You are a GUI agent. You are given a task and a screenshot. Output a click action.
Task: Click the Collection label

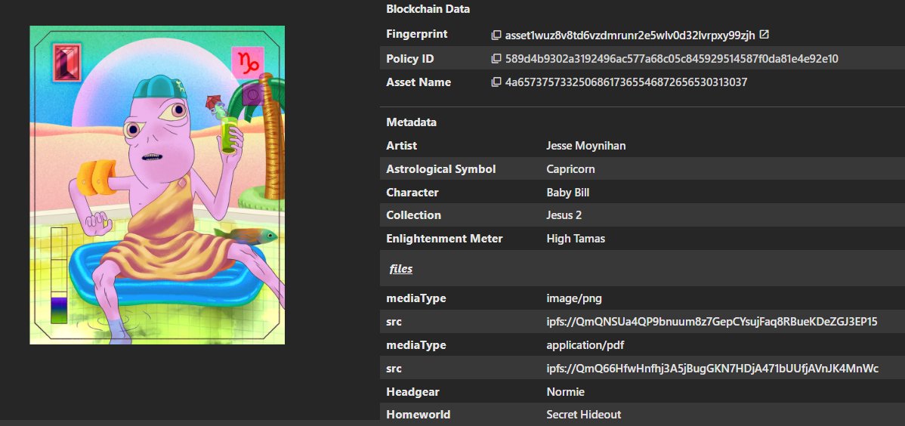pyautogui.click(x=413, y=215)
